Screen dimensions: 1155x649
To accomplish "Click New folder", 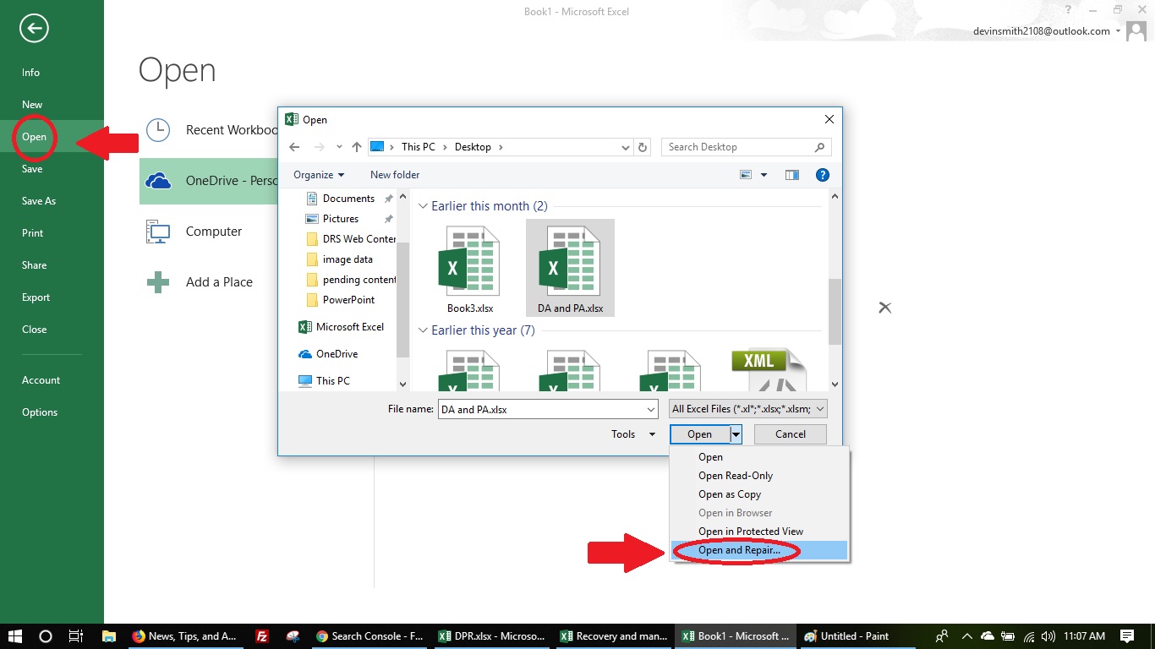I will 395,175.
